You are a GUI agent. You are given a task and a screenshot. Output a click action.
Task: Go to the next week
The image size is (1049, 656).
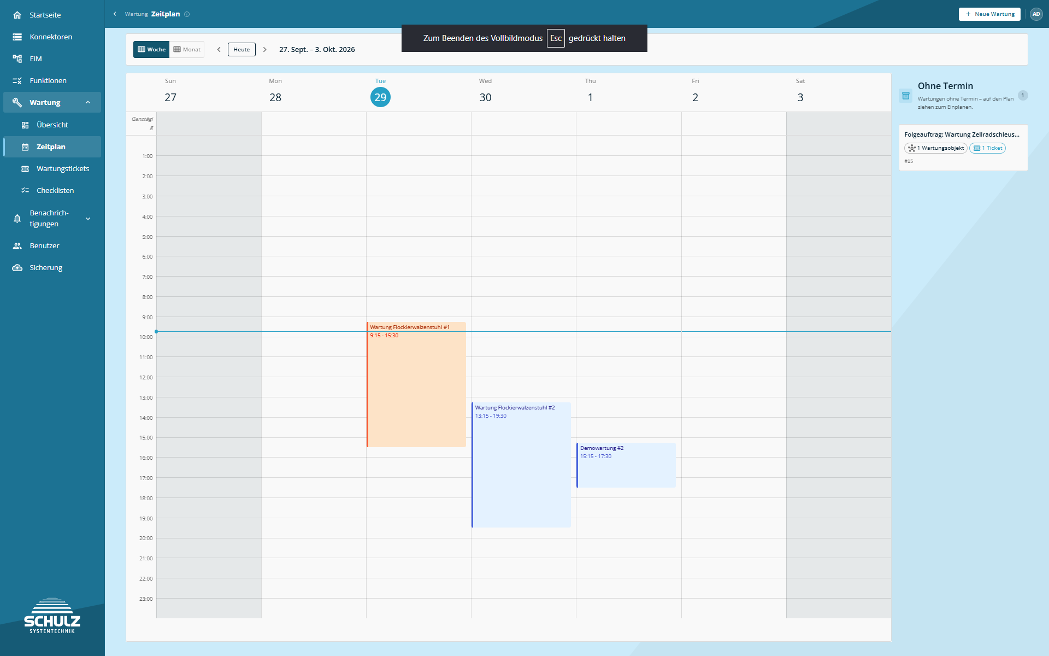265,49
